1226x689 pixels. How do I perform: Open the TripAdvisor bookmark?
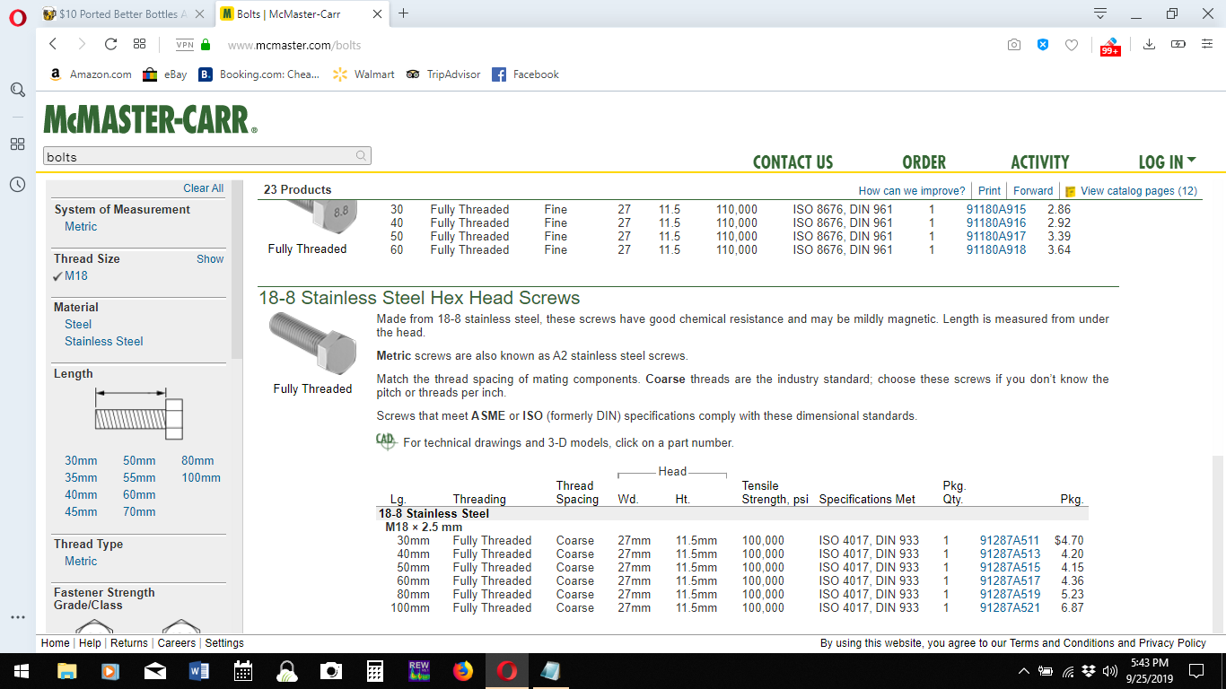point(443,74)
